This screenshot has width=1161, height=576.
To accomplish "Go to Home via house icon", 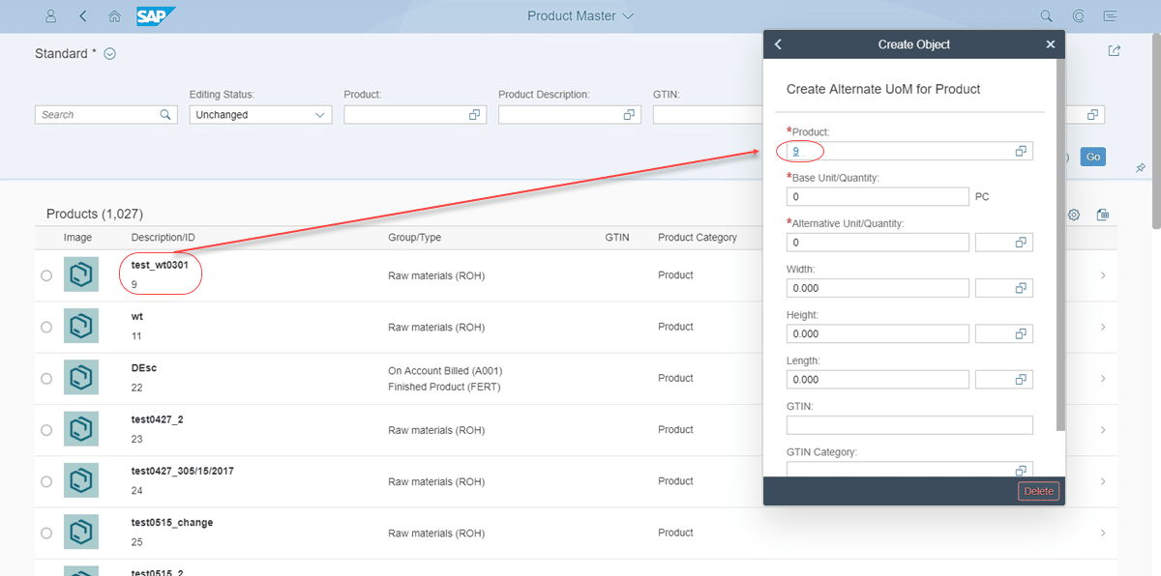I will click(114, 16).
